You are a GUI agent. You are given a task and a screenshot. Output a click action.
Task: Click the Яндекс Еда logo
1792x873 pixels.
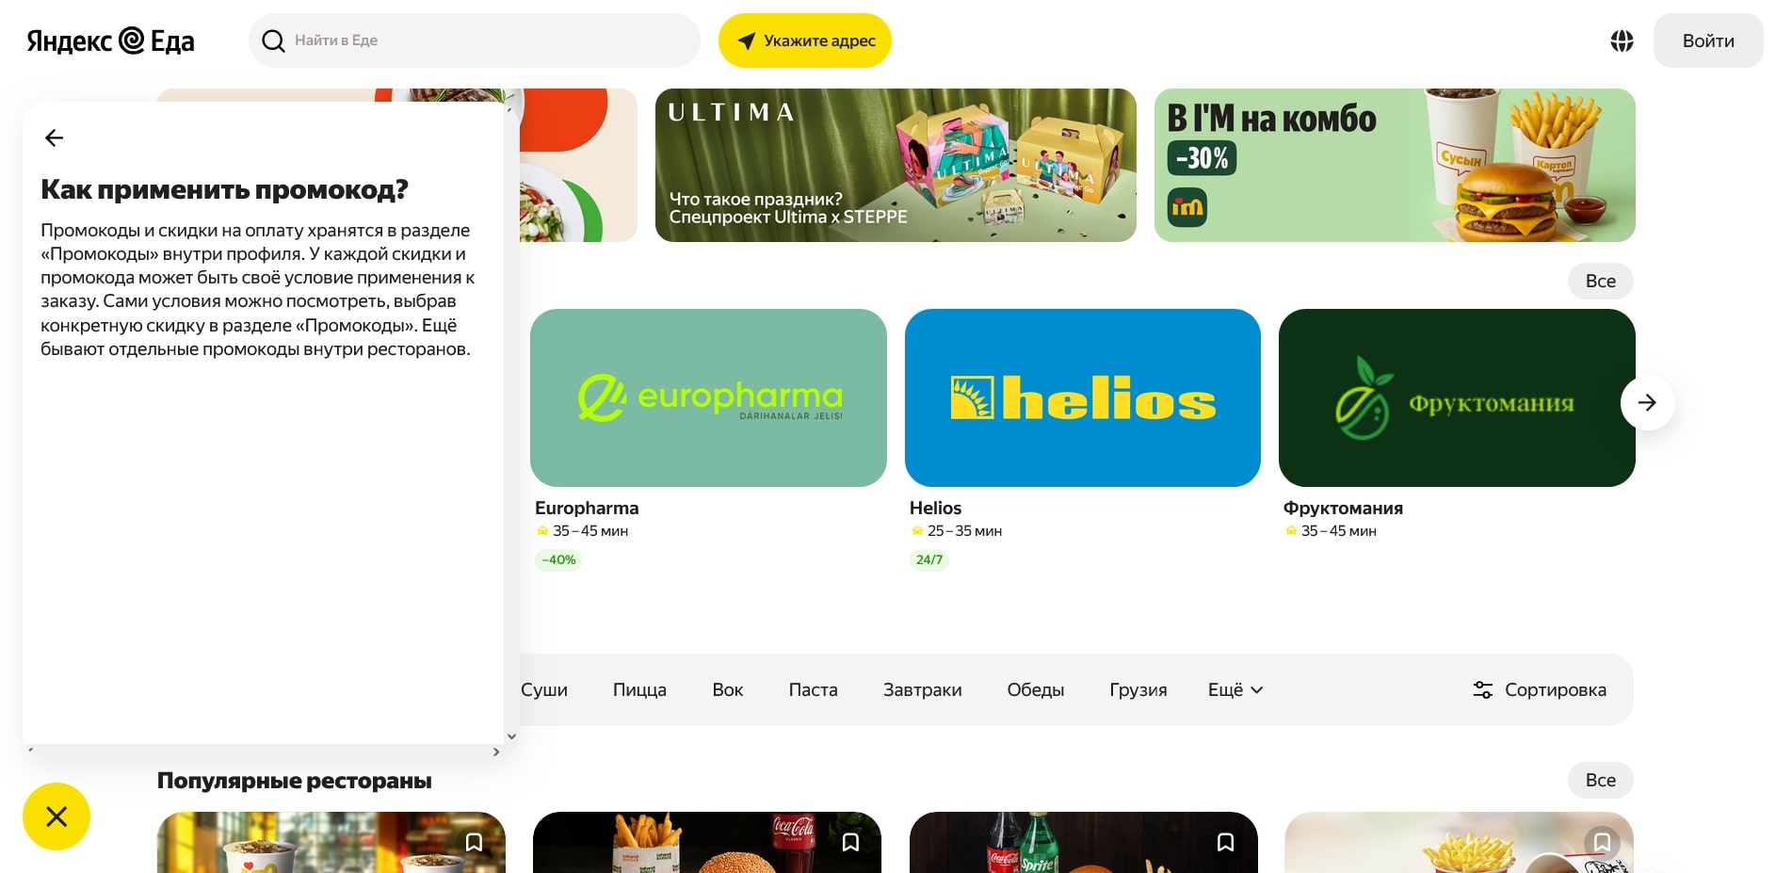[x=110, y=40]
